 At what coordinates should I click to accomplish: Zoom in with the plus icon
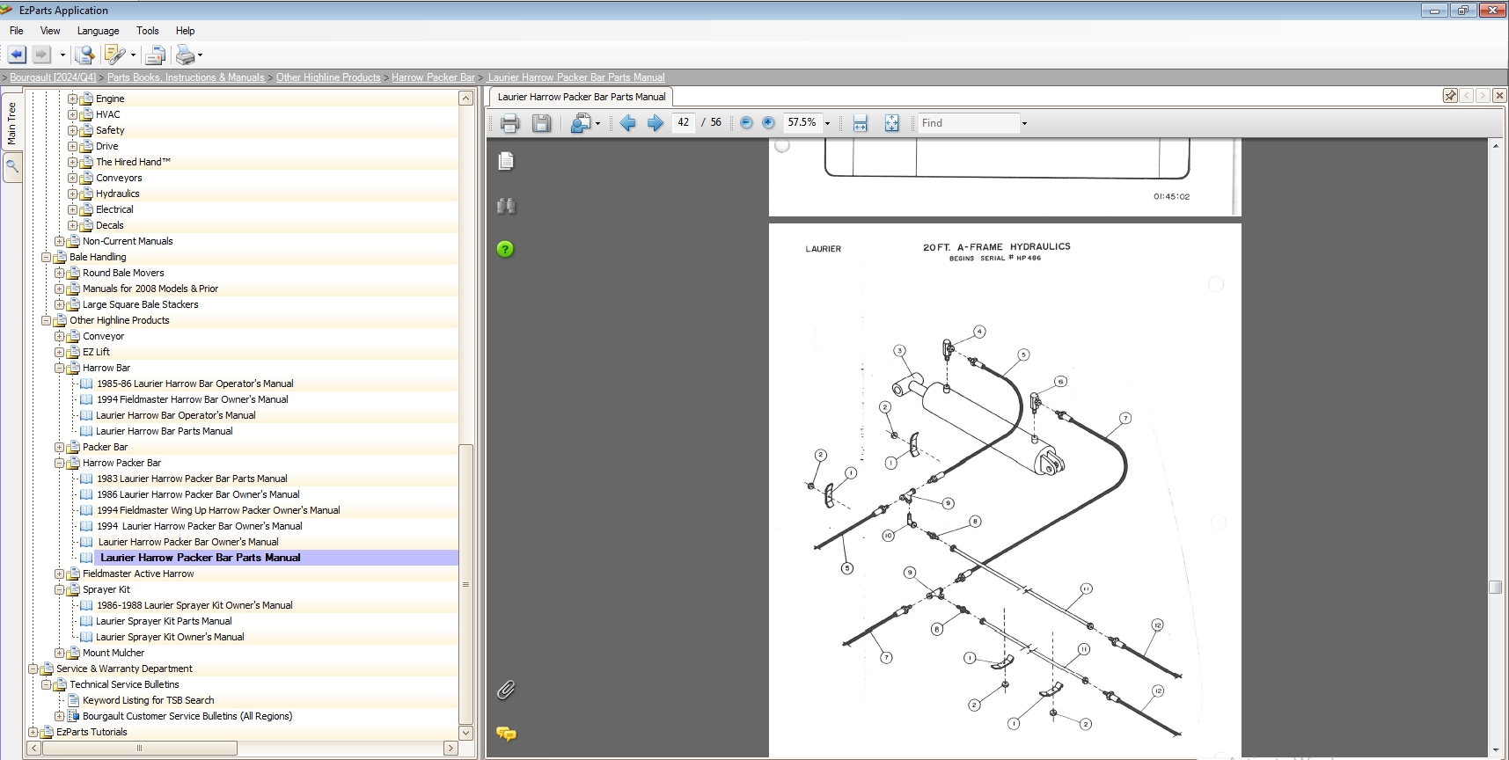point(768,123)
